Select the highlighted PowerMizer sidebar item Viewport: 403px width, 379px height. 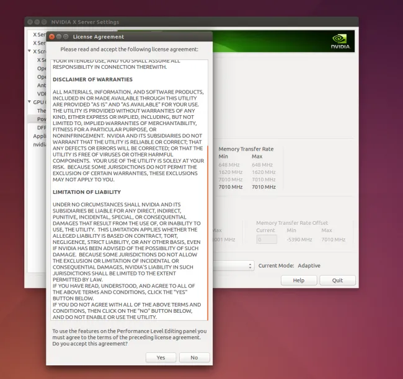42,119
